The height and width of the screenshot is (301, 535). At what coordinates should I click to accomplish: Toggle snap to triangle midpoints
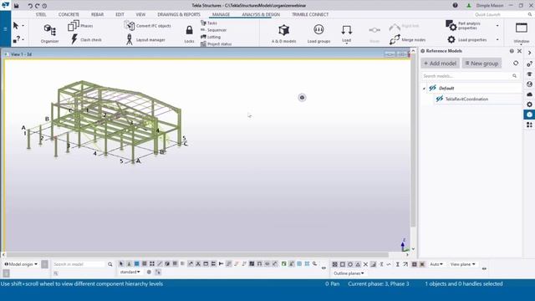(x=358, y=264)
